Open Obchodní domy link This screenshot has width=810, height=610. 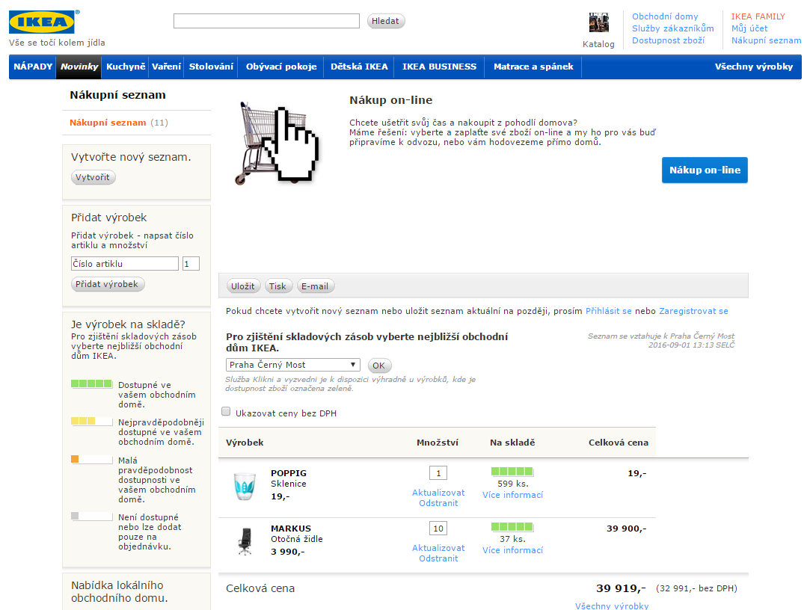pyautogui.click(x=665, y=16)
